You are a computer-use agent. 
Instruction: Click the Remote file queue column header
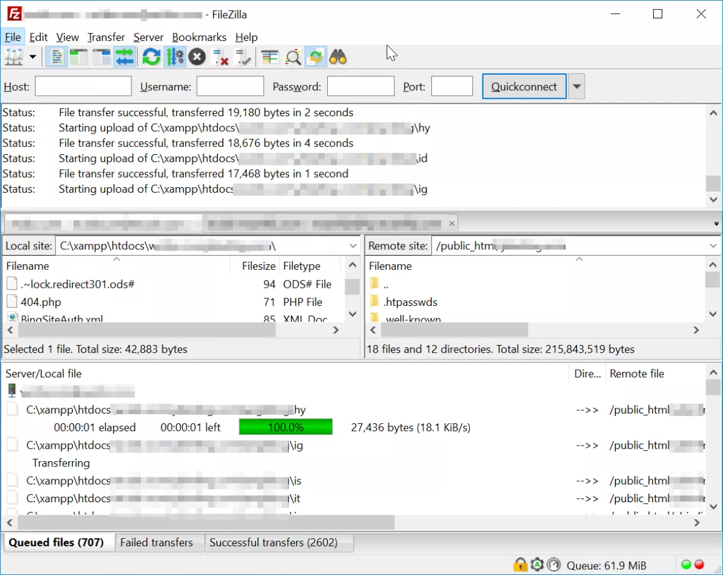click(654, 373)
